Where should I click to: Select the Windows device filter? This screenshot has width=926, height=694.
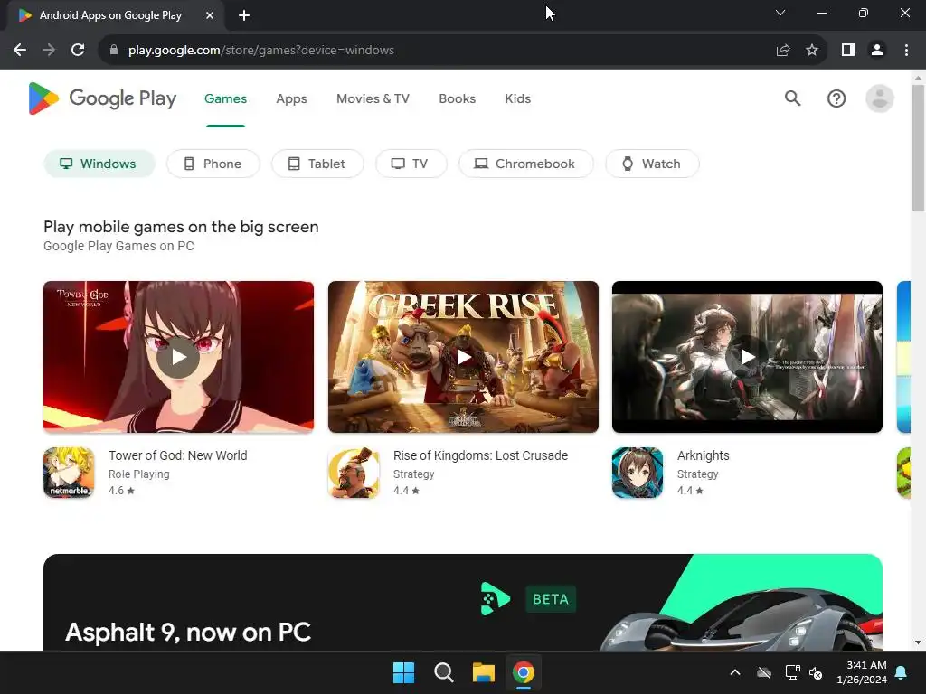pyautogui.click(x=99, y=164)
